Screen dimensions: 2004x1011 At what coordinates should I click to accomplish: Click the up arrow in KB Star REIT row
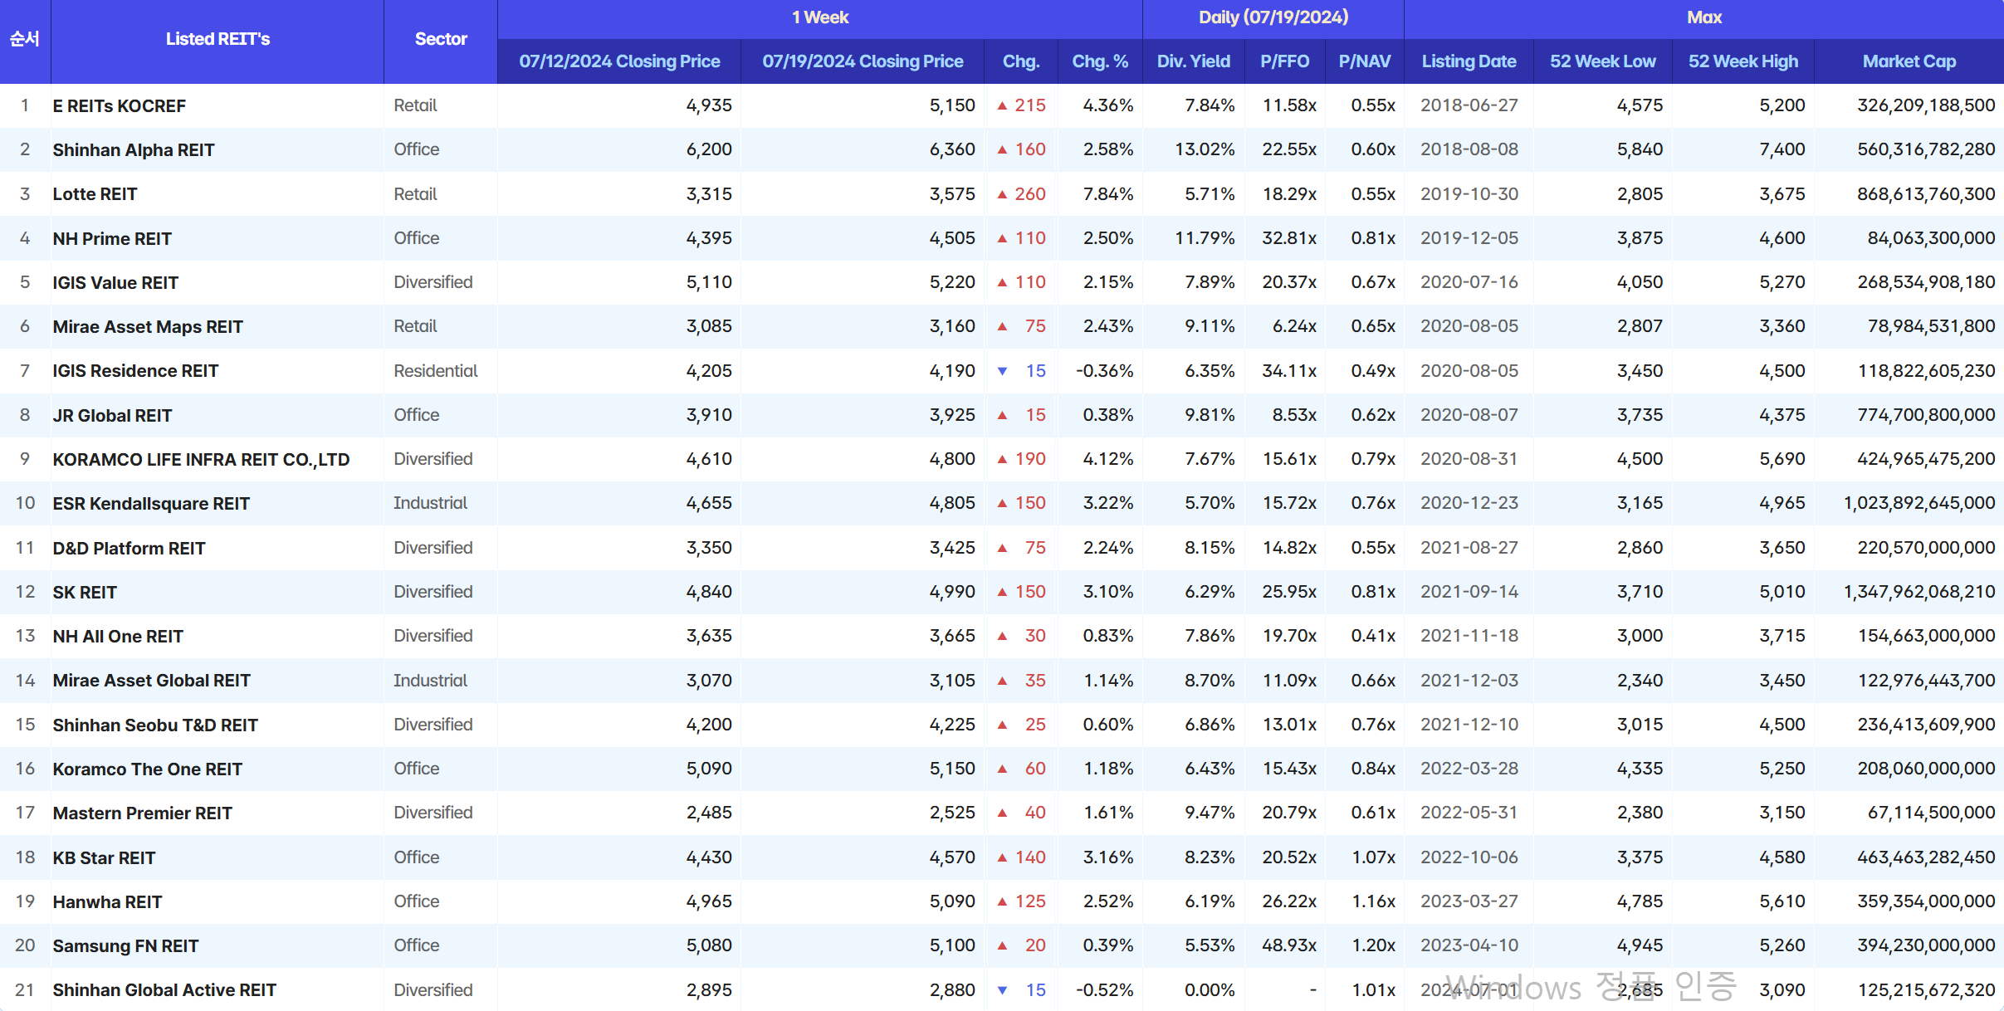[1002, 857]
